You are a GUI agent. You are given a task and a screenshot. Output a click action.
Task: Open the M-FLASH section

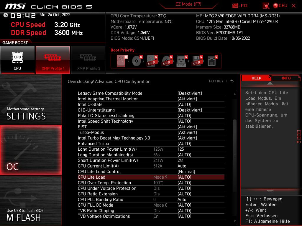tap(31, 201)
